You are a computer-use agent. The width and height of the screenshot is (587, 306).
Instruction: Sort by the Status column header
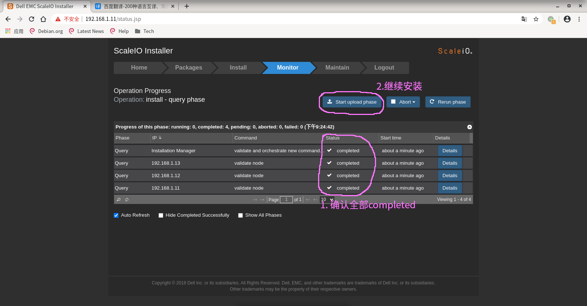click(351, 138)
